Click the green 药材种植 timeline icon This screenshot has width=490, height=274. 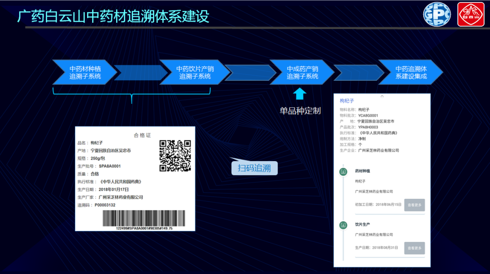click(x=343, y=171)
